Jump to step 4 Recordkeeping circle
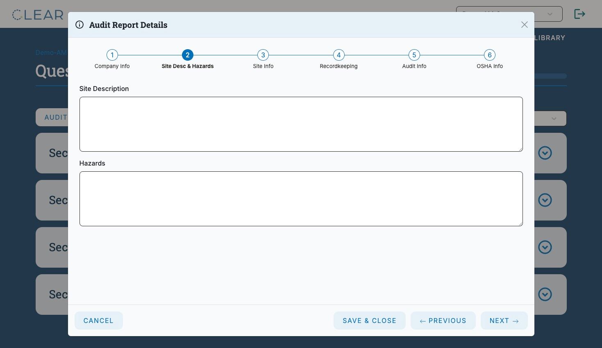Screen dimensions: 602x348 point(338,55)
